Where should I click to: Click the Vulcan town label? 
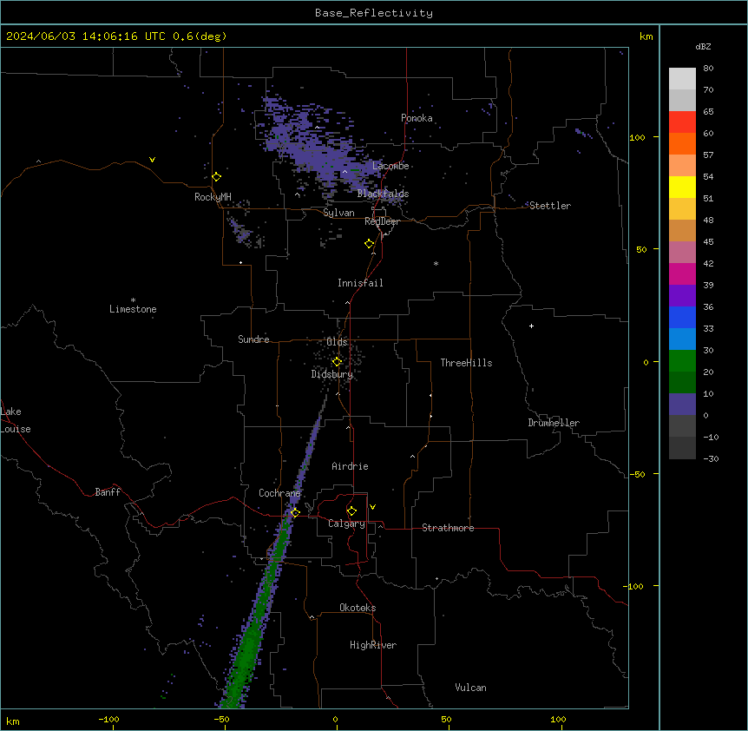tap(470, 688)
